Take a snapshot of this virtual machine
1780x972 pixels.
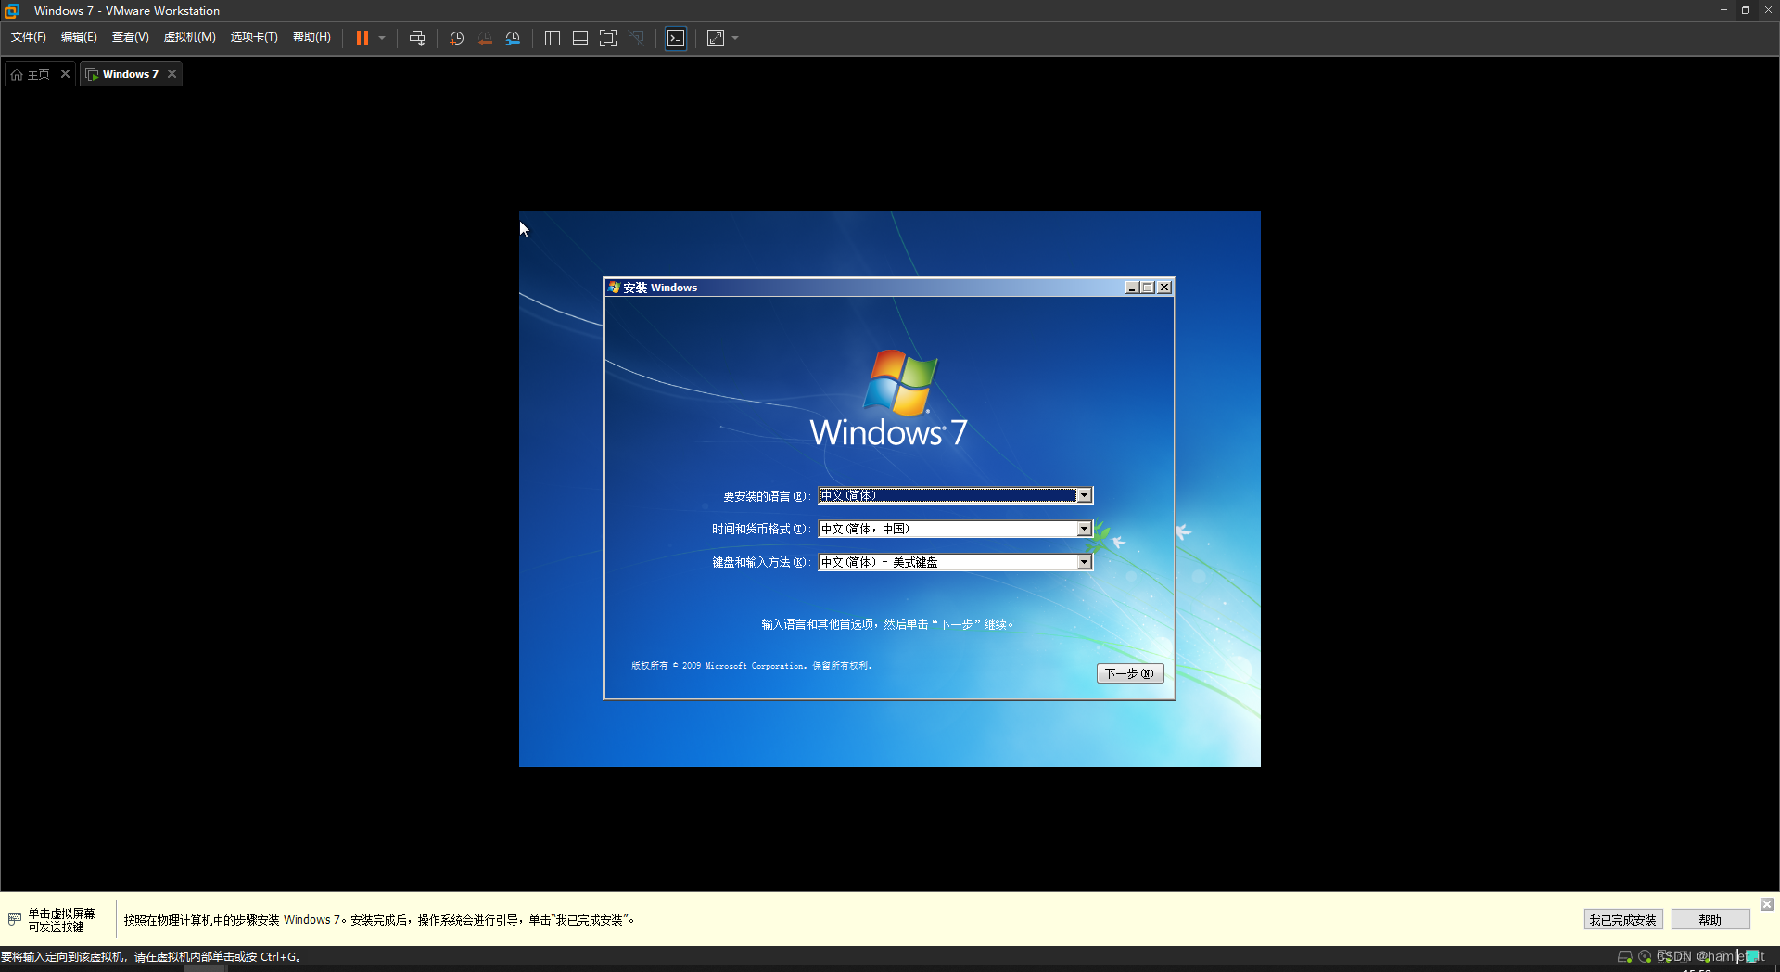456,38
